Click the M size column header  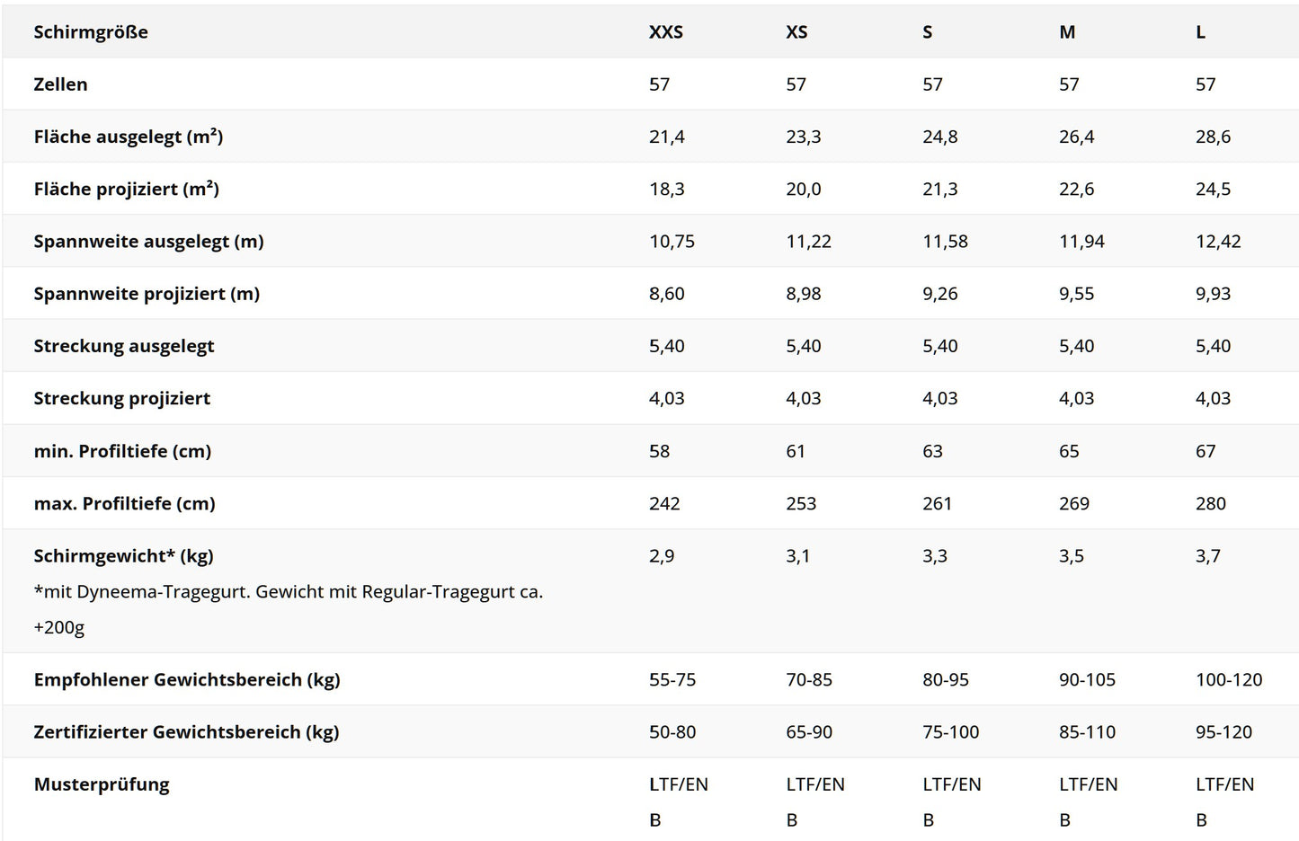pos(1067,32)
